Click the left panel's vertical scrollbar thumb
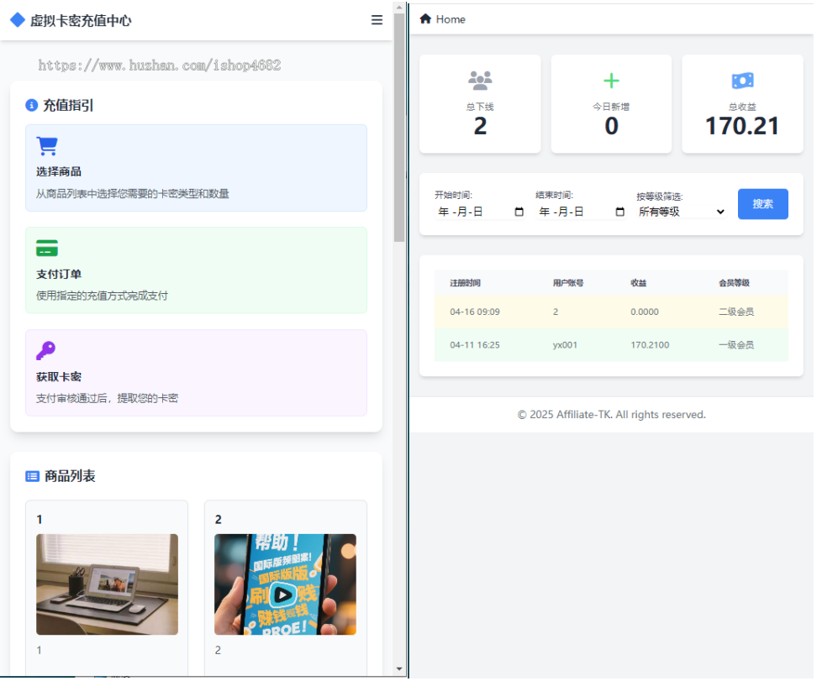 coord(399,128)
